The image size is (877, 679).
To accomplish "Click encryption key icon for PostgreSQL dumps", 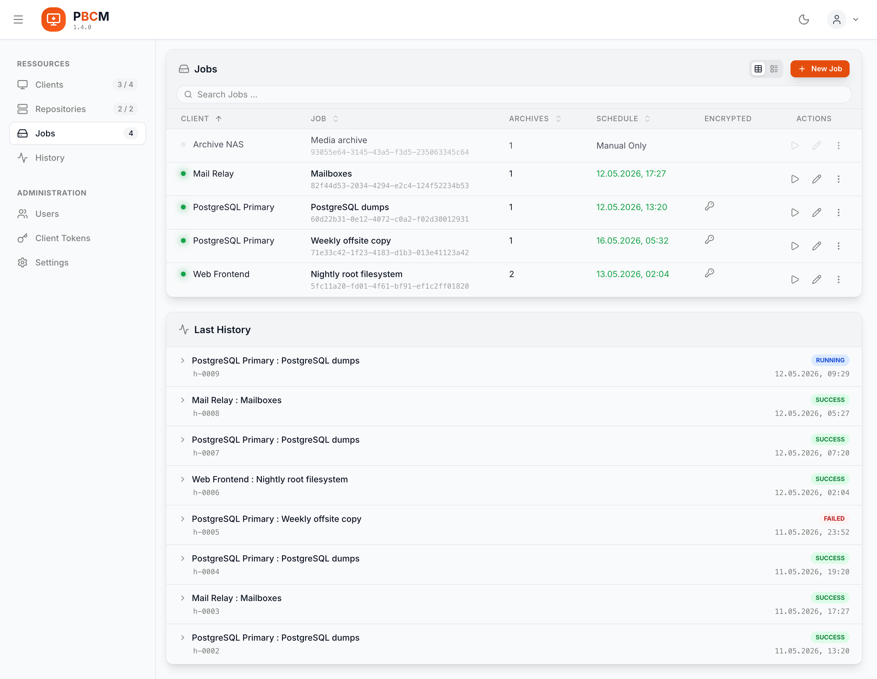I will (710, 206).
